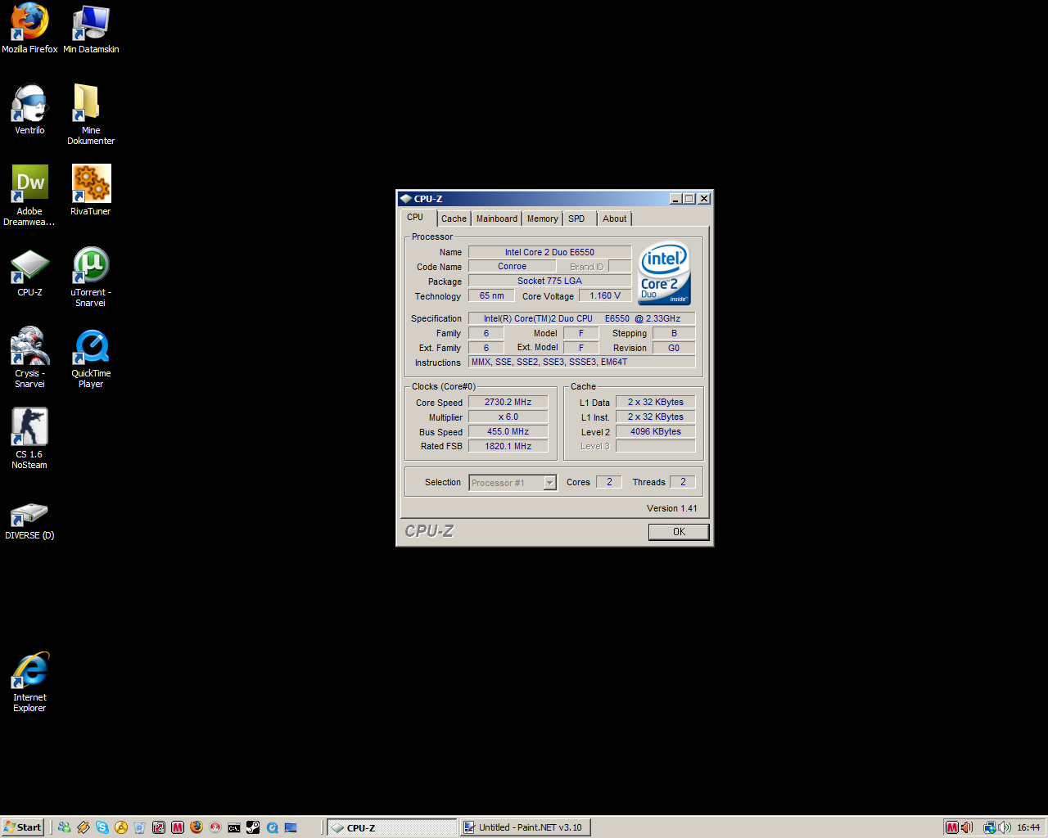Click Winamp quick launch icon
The image size is (1048, 838).
(x=84, y=827)
